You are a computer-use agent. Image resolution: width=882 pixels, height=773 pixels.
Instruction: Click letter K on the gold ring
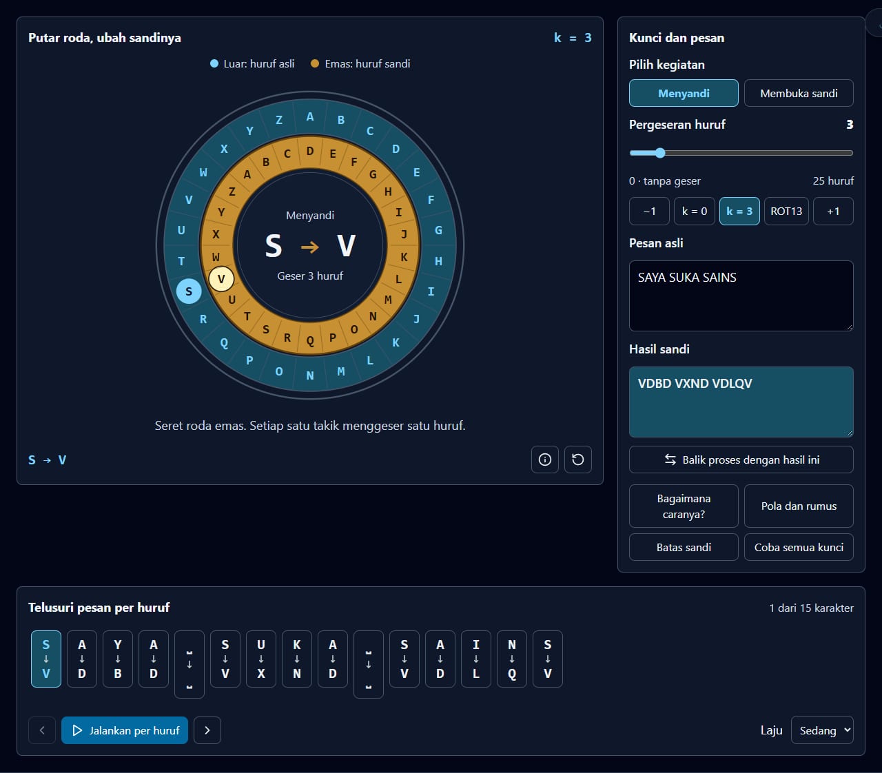[404, 257]
